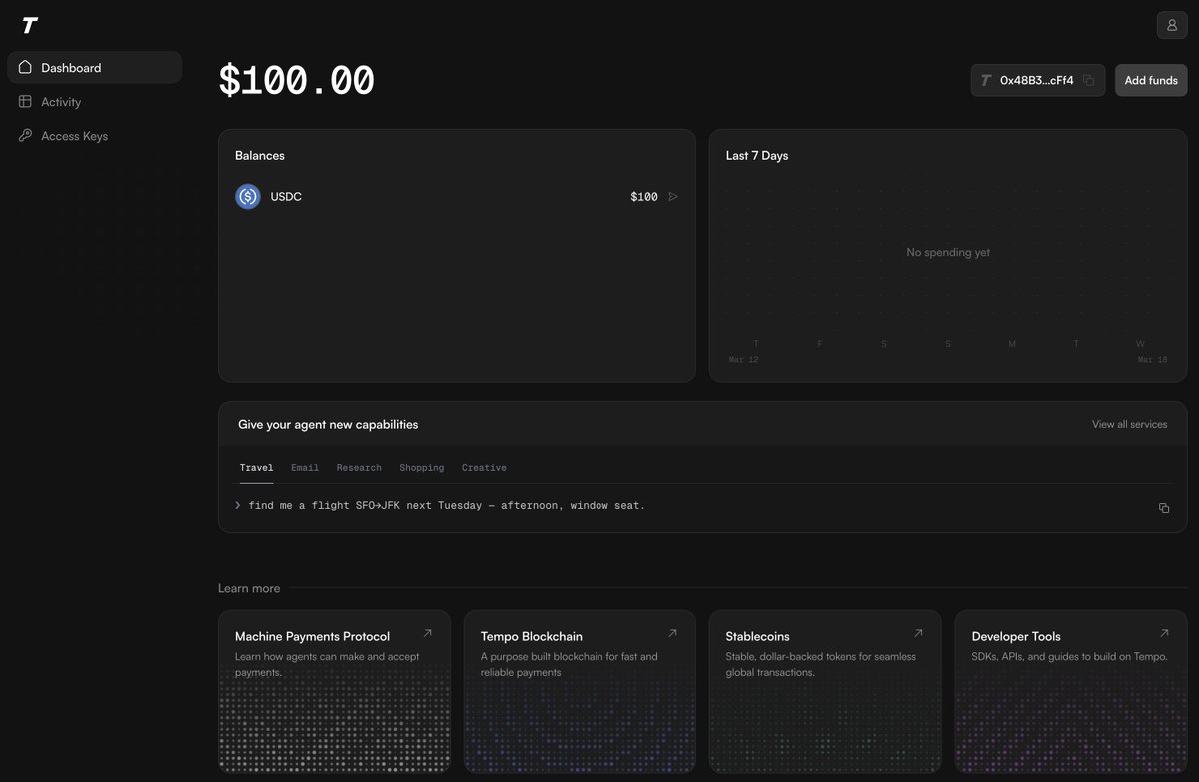The image size is (1199, 782).
Task: Copy wallet address 0x48B3...cFf4
Action: coord(1089,80)
